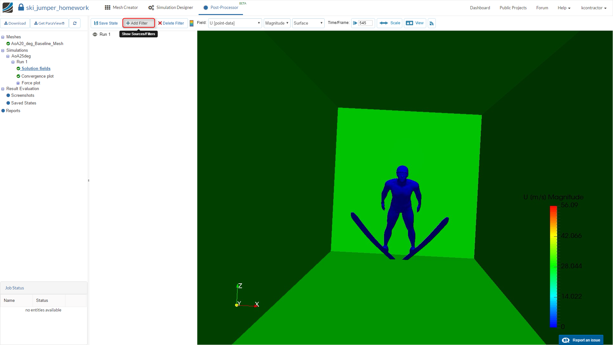
Task: Click the Download button
Action: tap(15, 23)
